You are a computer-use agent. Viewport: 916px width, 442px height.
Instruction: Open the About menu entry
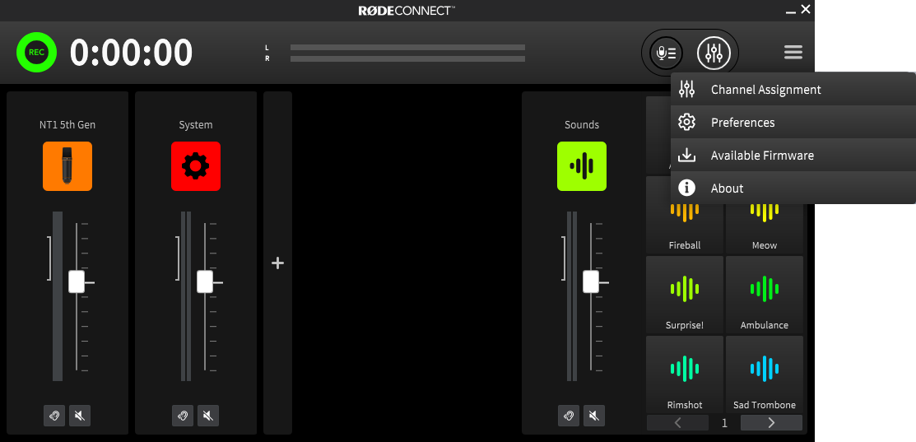click(x=793, y=188)
